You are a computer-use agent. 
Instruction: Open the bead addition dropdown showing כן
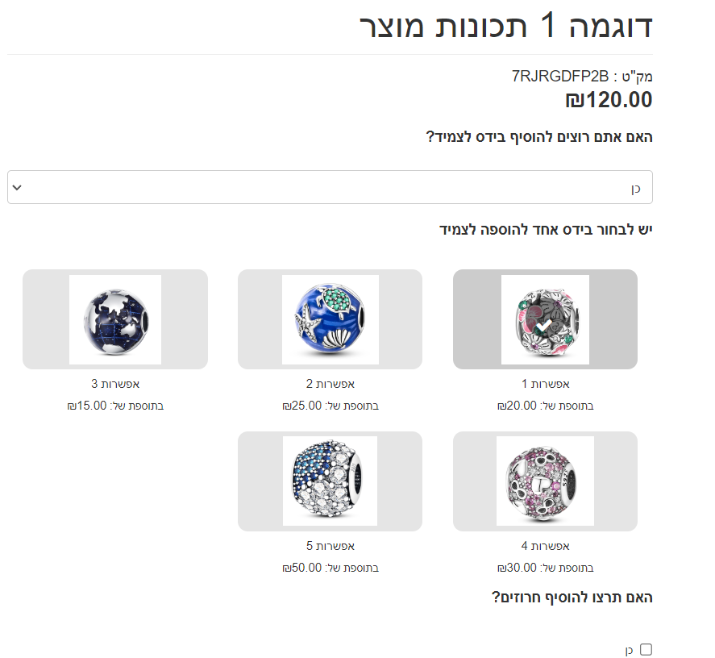(330, 187)
